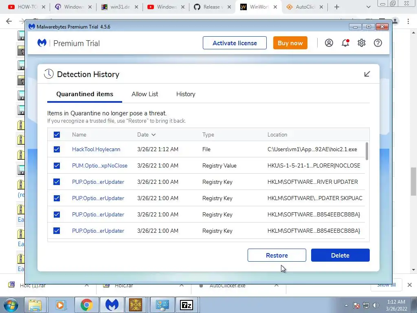The height and width of the screenshot is (313, 417).
Task: Uncheck the PUM.Optio...xpNoClose row checkbox
Action: 57,165
